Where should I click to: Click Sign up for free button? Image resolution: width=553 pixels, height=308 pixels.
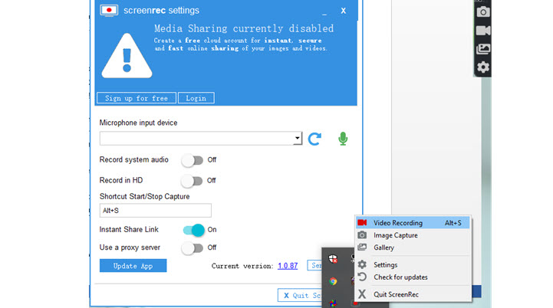tap(137, 98)
